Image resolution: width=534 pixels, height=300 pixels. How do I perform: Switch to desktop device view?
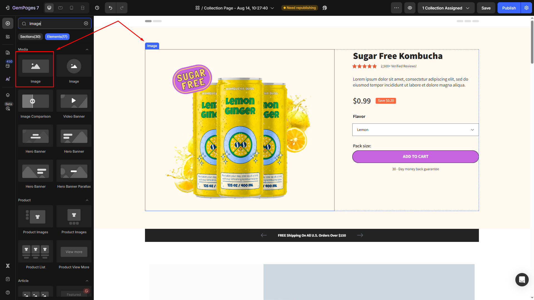(49, 8)
